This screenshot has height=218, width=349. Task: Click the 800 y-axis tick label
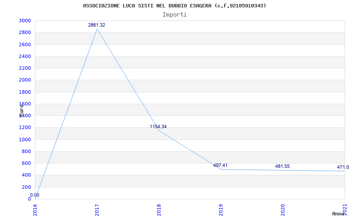(x=27, y=151)
